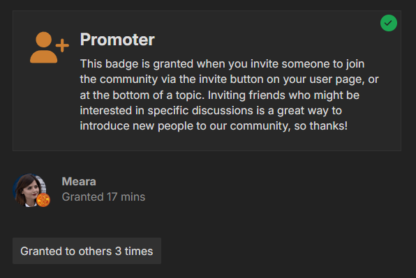
Task: Click the green checkmark circle icon
Action: coord(389,23)
